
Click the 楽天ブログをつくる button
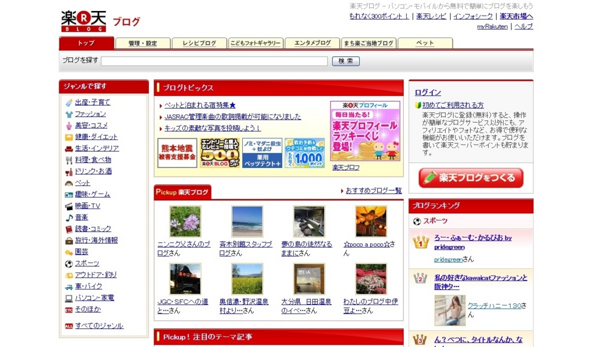tap(471, 178)
